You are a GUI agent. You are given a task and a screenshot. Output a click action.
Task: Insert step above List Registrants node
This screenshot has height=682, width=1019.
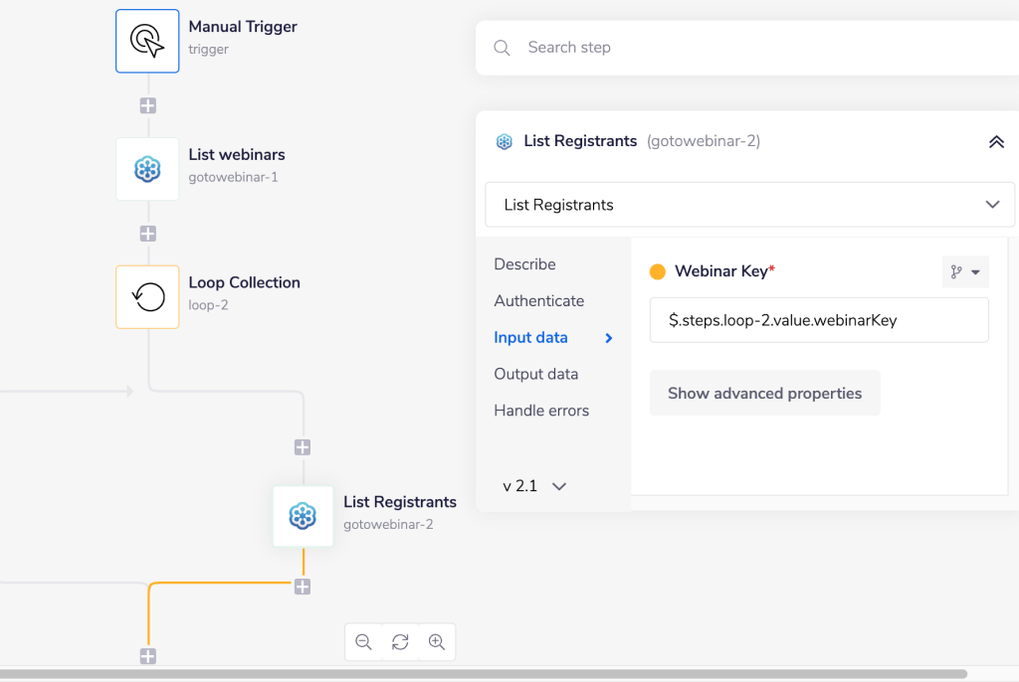303,447
